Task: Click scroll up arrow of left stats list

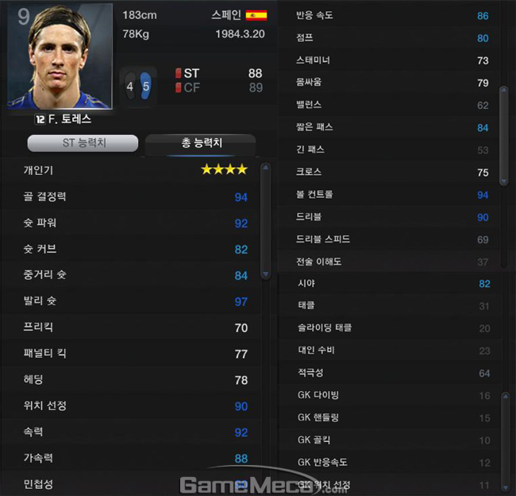Action: coord(266,167)
